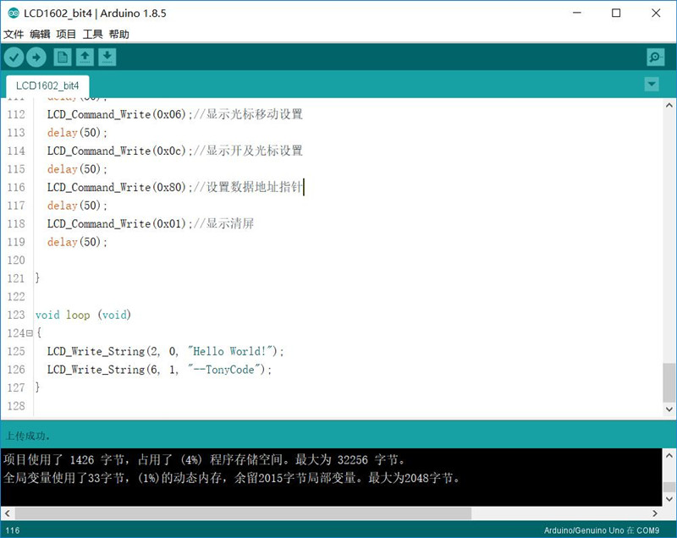This screenshot has height=538, width=677.
Task: Click line number 116 in the margin
Action: [15, 187]
